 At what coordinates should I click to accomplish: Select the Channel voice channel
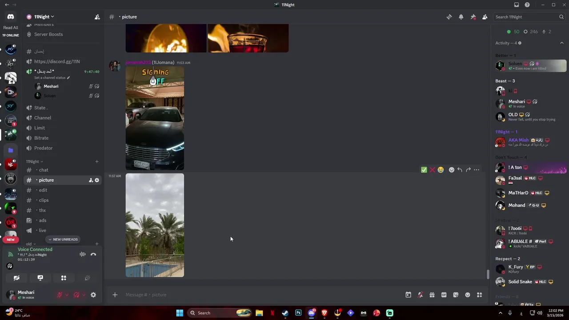[43, 118]
